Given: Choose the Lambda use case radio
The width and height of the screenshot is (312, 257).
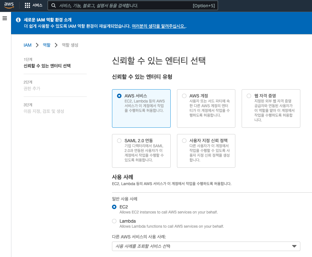Looking at the screenshot, I should (114, 221).
